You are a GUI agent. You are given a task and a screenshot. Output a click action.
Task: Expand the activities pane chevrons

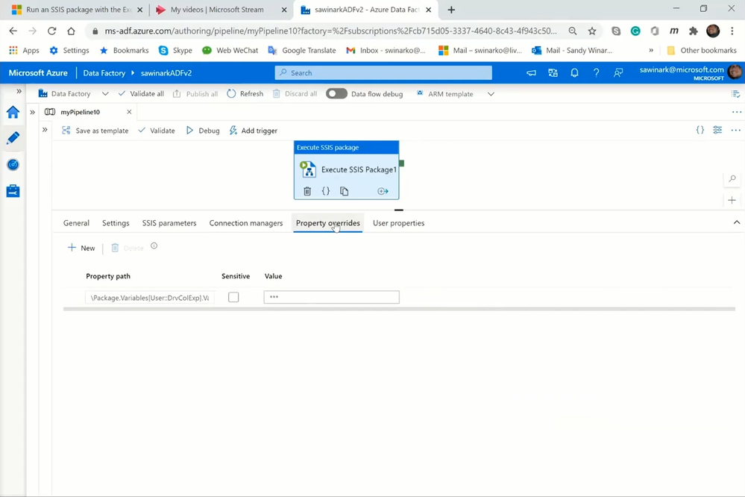[45, 129]
